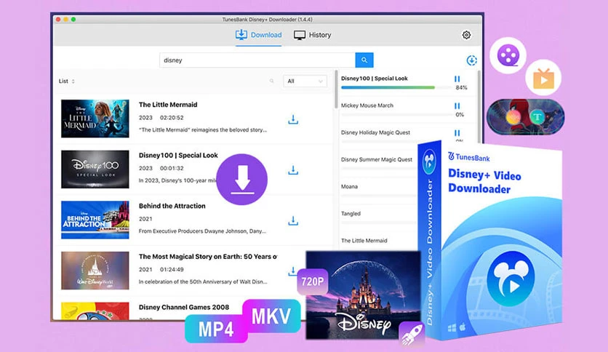Open the Walt Disney World 50 Years thumbnail

point(95,271)
